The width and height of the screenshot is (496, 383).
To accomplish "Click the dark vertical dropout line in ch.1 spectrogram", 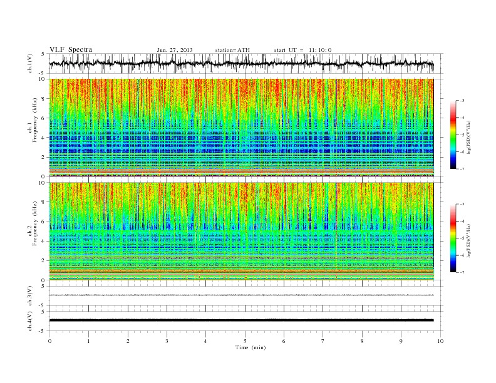I will (x=336, y=128).
